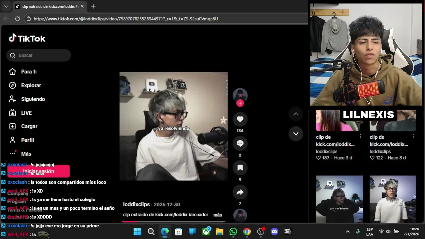Viewport: 425px width, 239px height.
Task: Open Google Chrome from the taskbar
Action: 247,231
